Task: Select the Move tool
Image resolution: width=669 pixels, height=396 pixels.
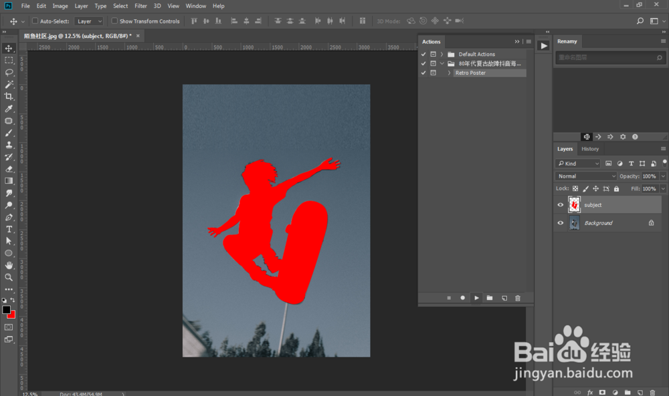Action: (x=9, y=48)
